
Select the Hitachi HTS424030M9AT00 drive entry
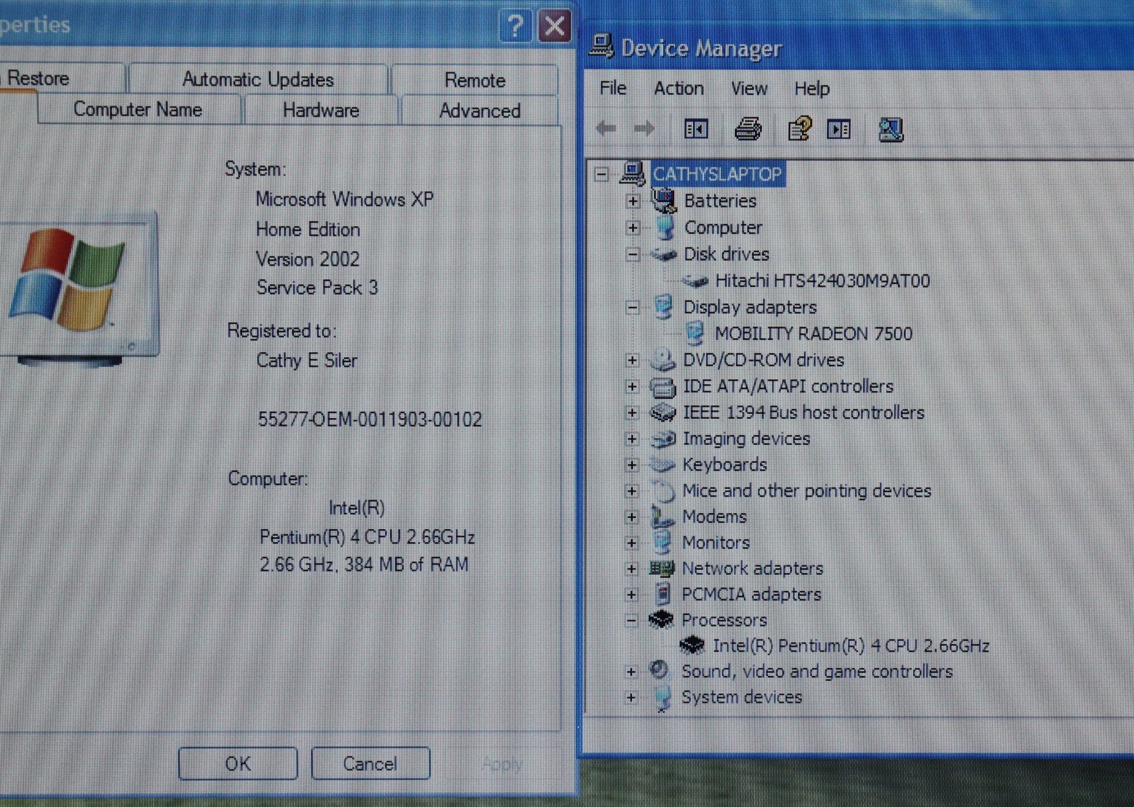[x=822, y=281]
